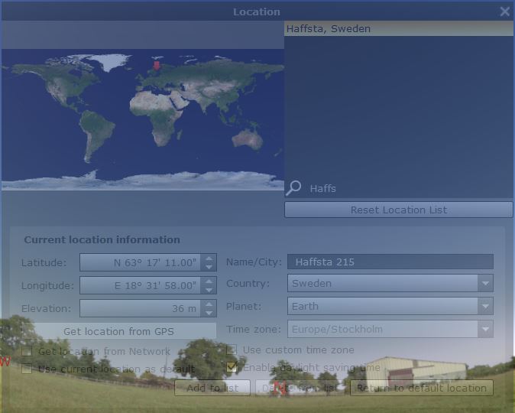
Task: Check Use current location as default
Action: (27, 369)
